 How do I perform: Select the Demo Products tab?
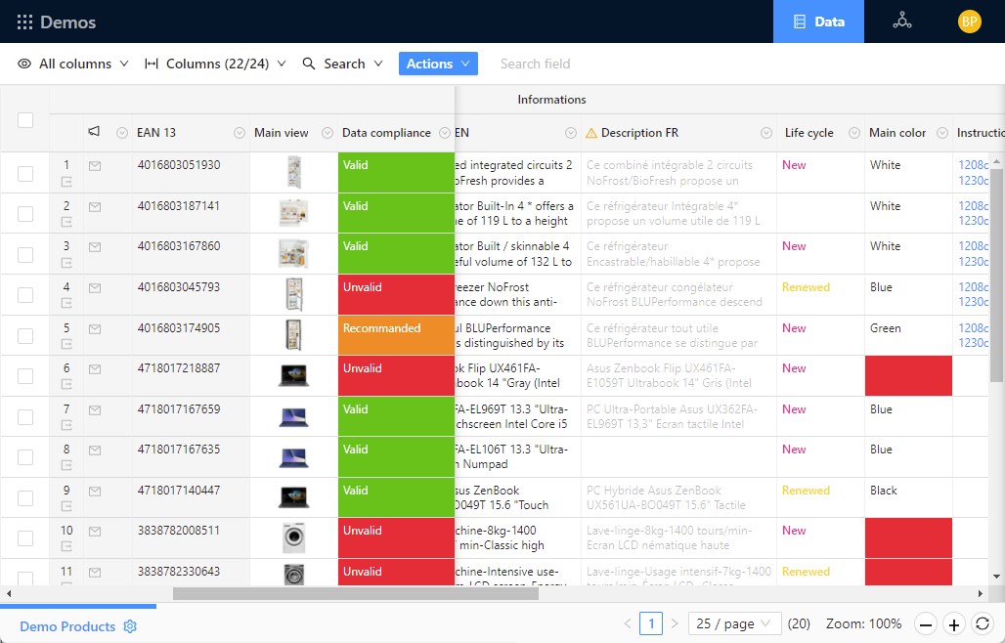point(67,626)
